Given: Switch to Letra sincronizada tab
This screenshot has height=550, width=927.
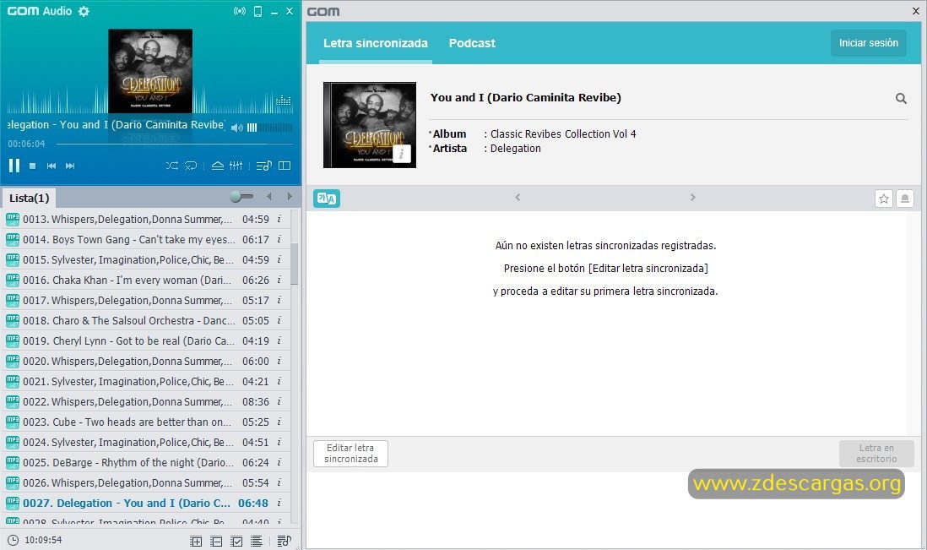Looking at the screenshot, I should tap(376, 43).
